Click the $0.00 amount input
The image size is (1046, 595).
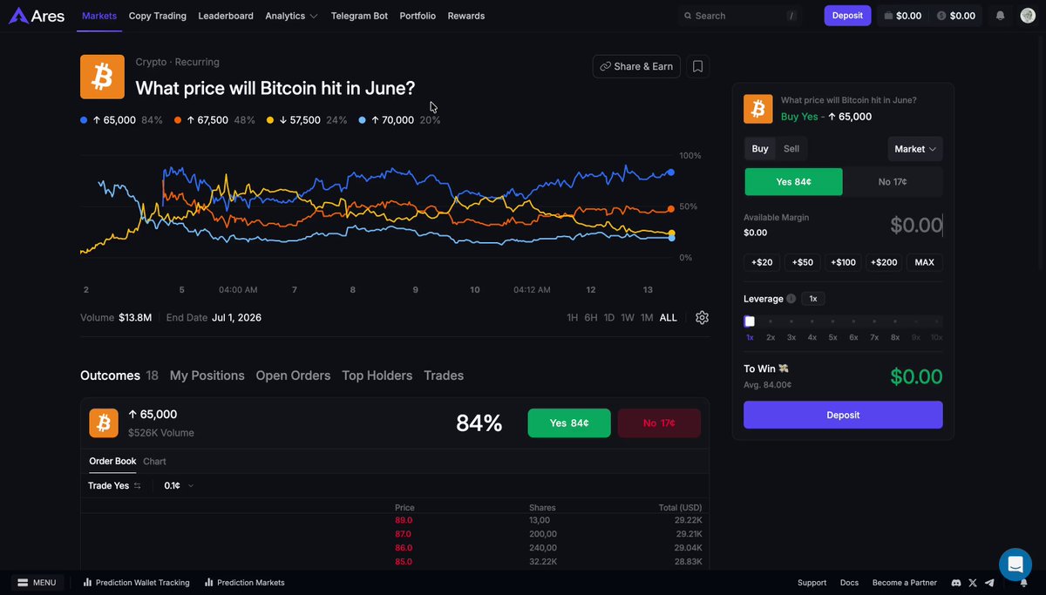916,226
